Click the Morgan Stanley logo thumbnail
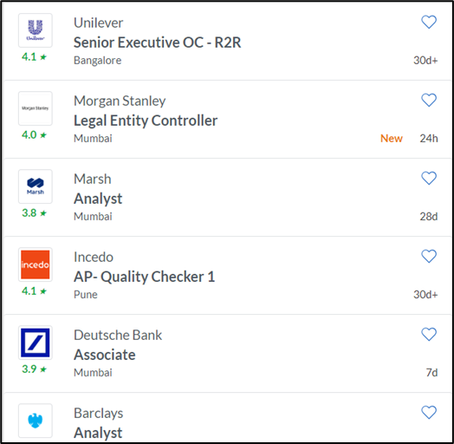 (36, 108)
